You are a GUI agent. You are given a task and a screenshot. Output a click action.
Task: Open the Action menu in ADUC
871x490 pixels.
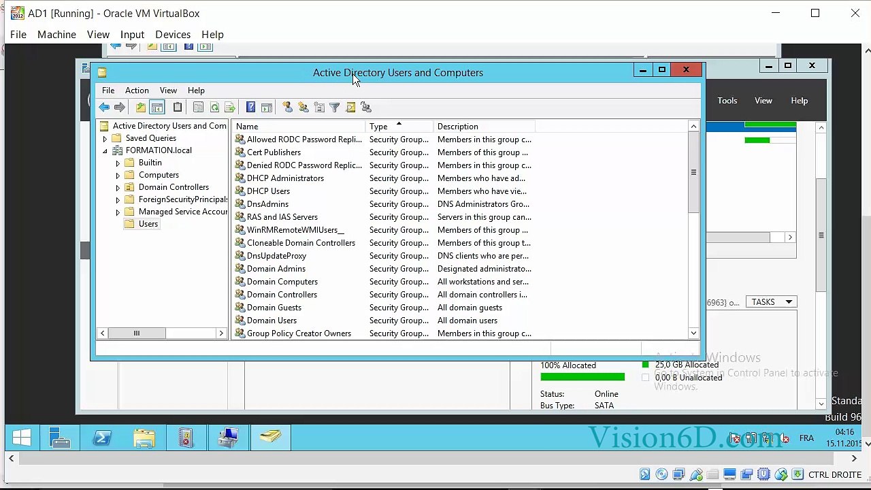(137, 91)
